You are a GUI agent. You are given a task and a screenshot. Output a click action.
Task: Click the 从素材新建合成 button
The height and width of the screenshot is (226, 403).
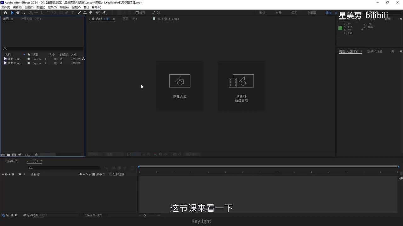coord(241,86)
